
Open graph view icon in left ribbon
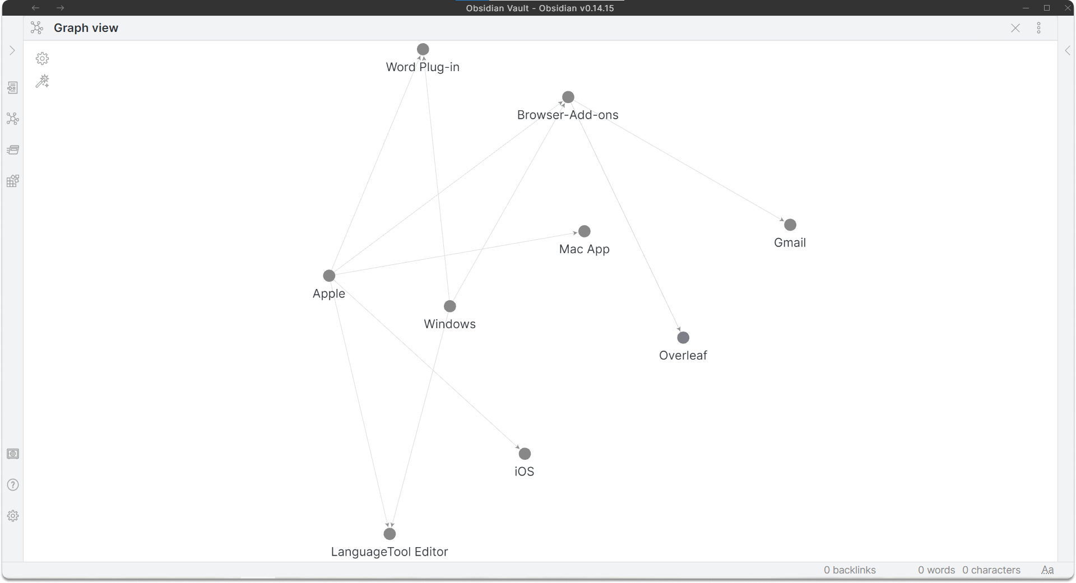pyautogui.click(x=13, y=119)
